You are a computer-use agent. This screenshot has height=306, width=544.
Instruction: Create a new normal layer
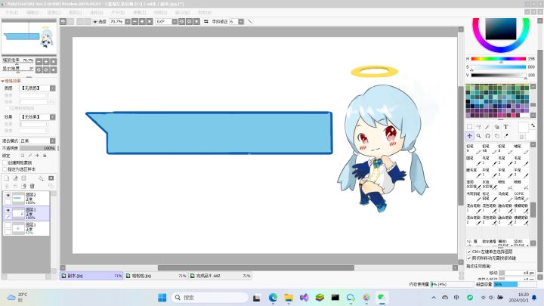click(x=7, y=178)
